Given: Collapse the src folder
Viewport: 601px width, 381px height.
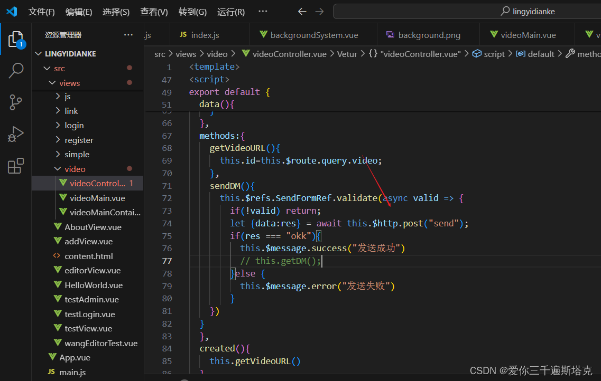Looking at the screenshot, I should tap(59, 68).
